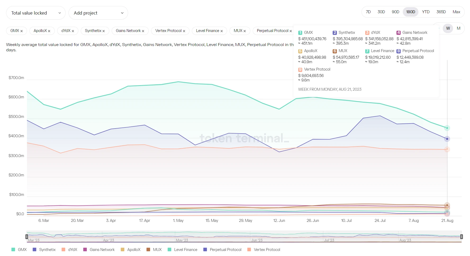This screenshot has height=256, width=470.
Task: Remove the Level Finance project chip
Action: (x=222, y=31)
